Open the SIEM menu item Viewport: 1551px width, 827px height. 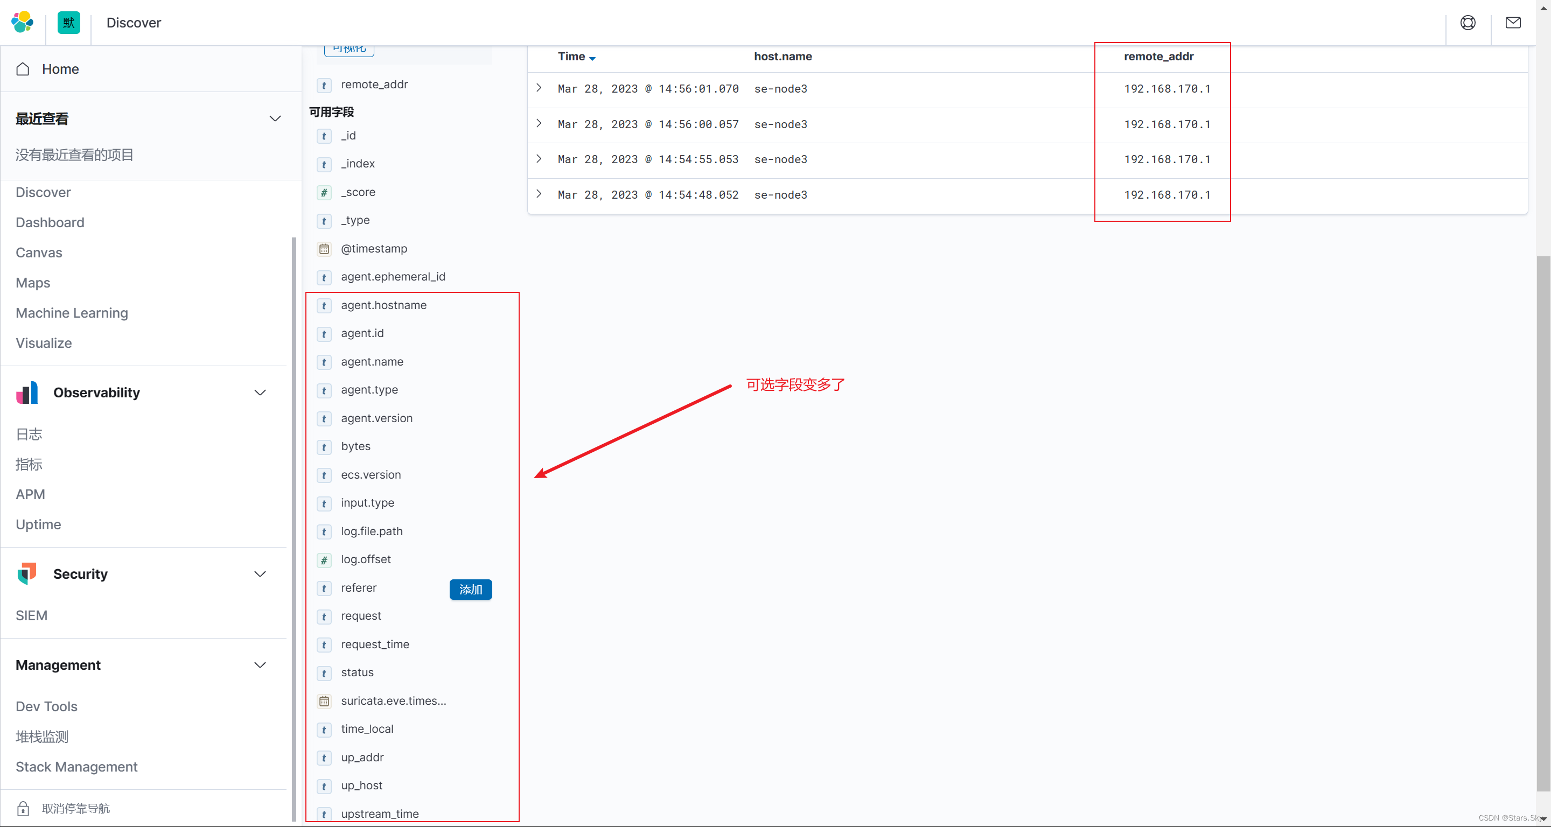(x=31, y=615)
